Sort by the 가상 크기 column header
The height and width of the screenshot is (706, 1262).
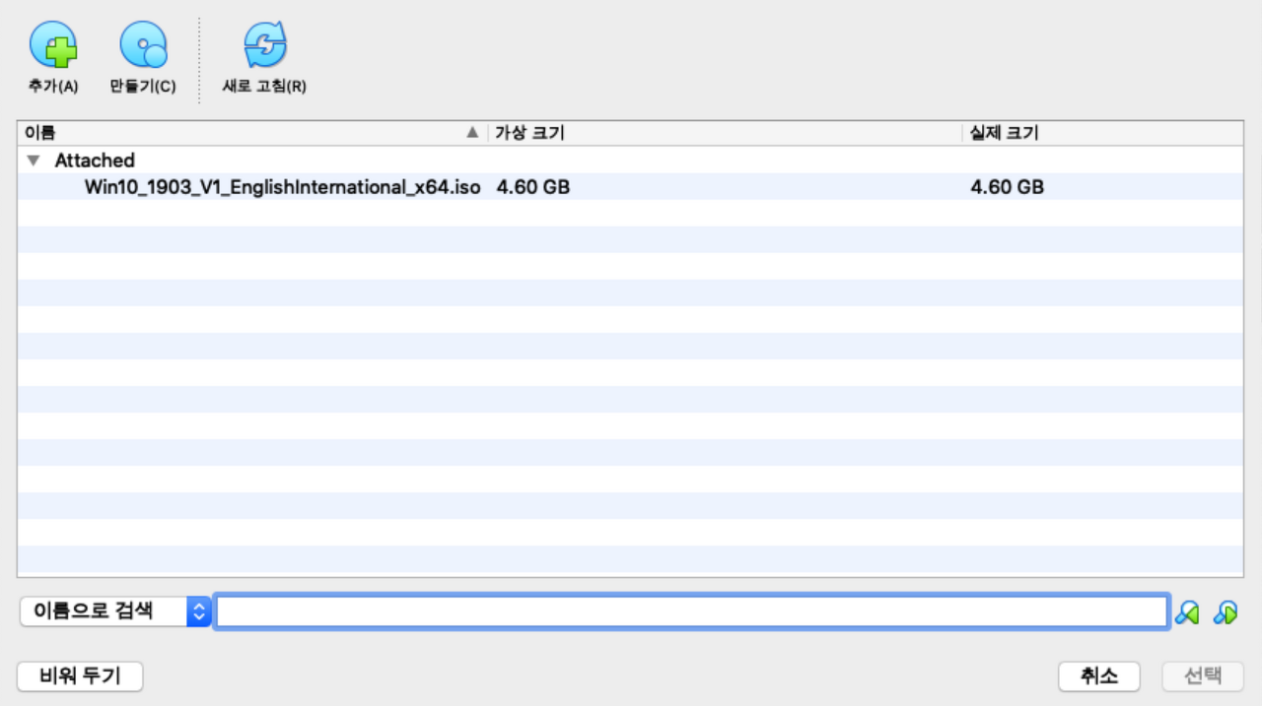pyautogui.click(x=725, y=133)
